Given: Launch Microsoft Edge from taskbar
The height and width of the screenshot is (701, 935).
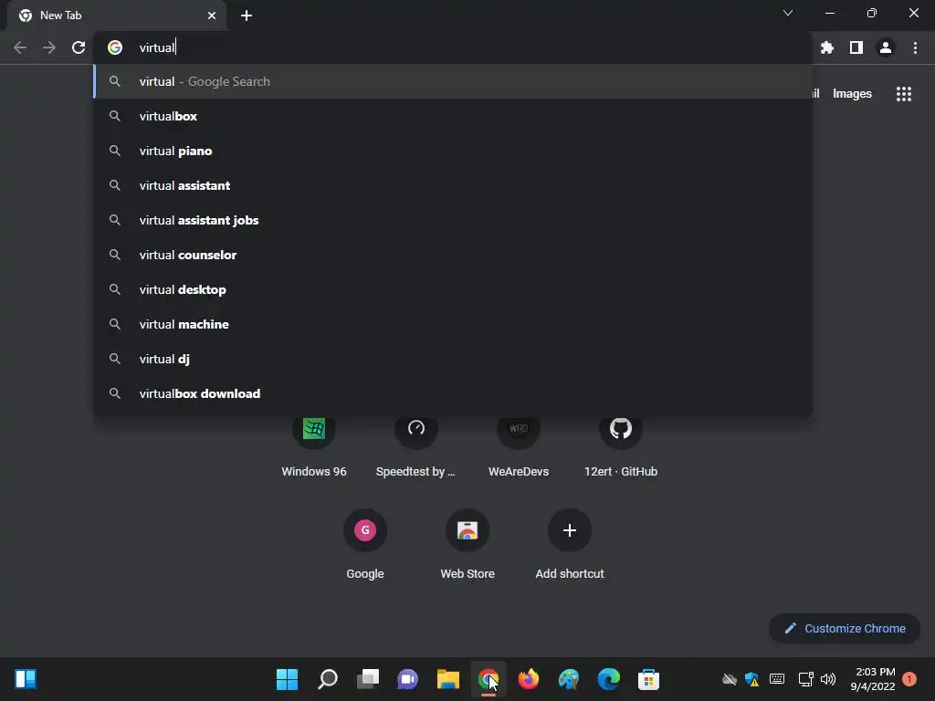Looking at the screenshot, I should 609,679.
